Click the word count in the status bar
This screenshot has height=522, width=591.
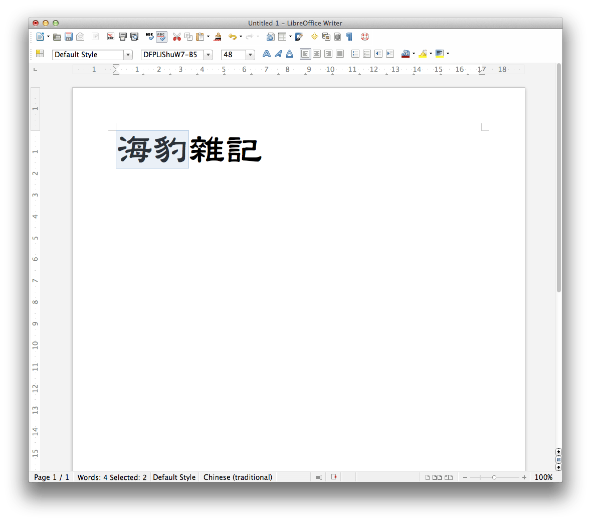[x=112, y=477]
